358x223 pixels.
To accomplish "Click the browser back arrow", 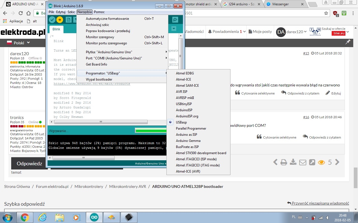I will coord(5,13).
